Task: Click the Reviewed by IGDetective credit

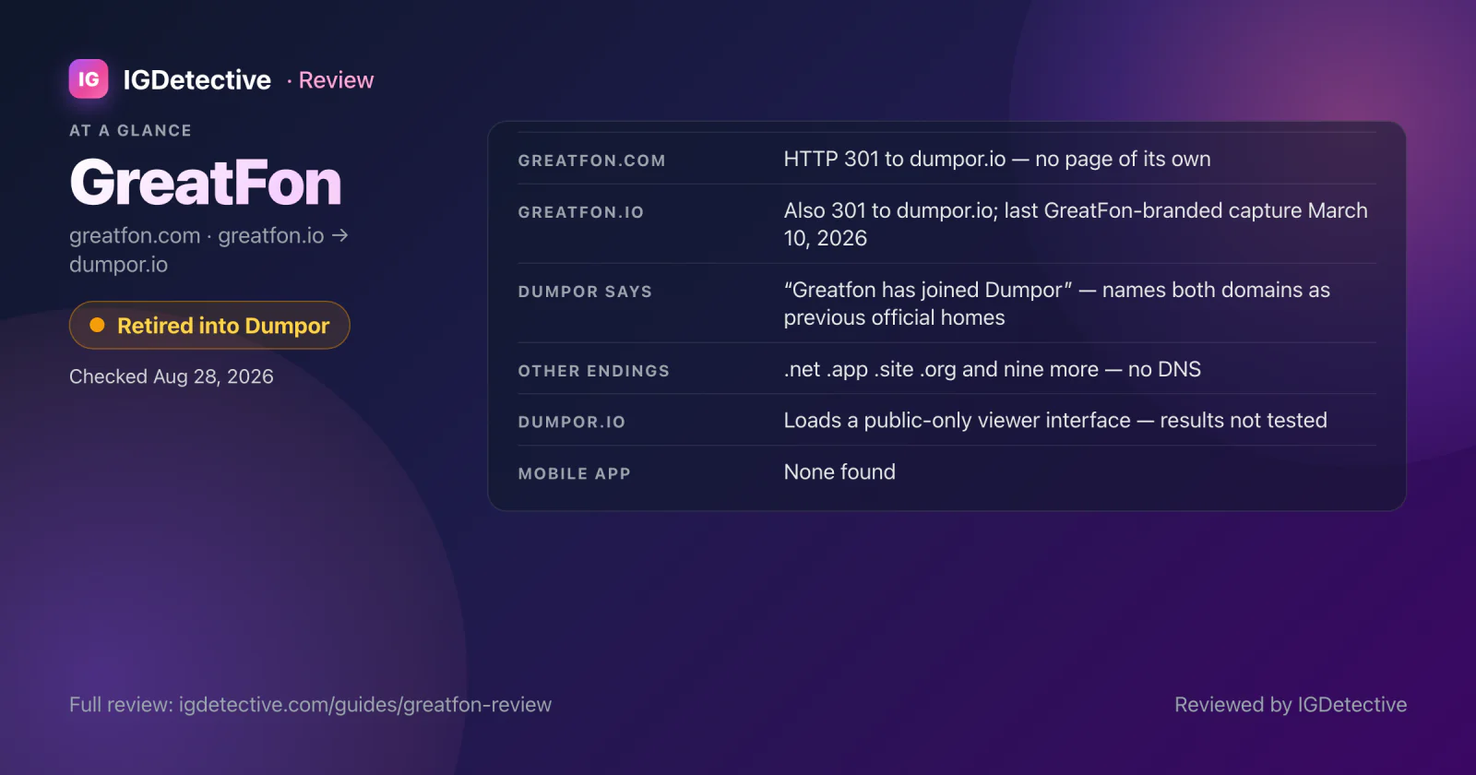Action: (x=1291, y=705)
